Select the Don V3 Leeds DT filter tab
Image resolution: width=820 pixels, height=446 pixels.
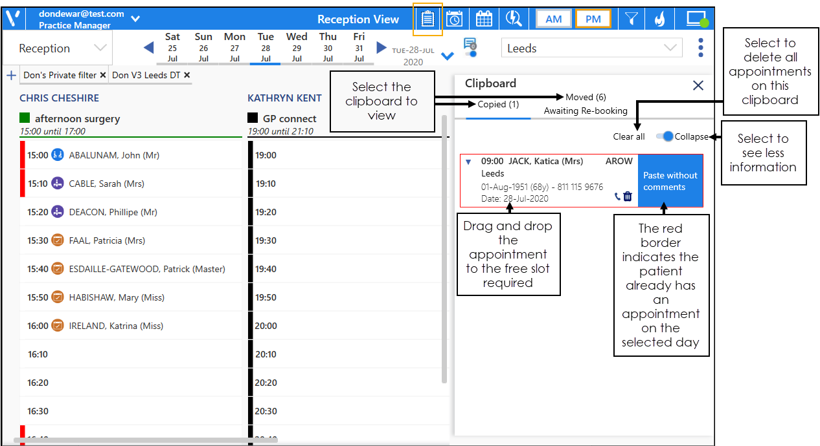click(x=146, y=76)
